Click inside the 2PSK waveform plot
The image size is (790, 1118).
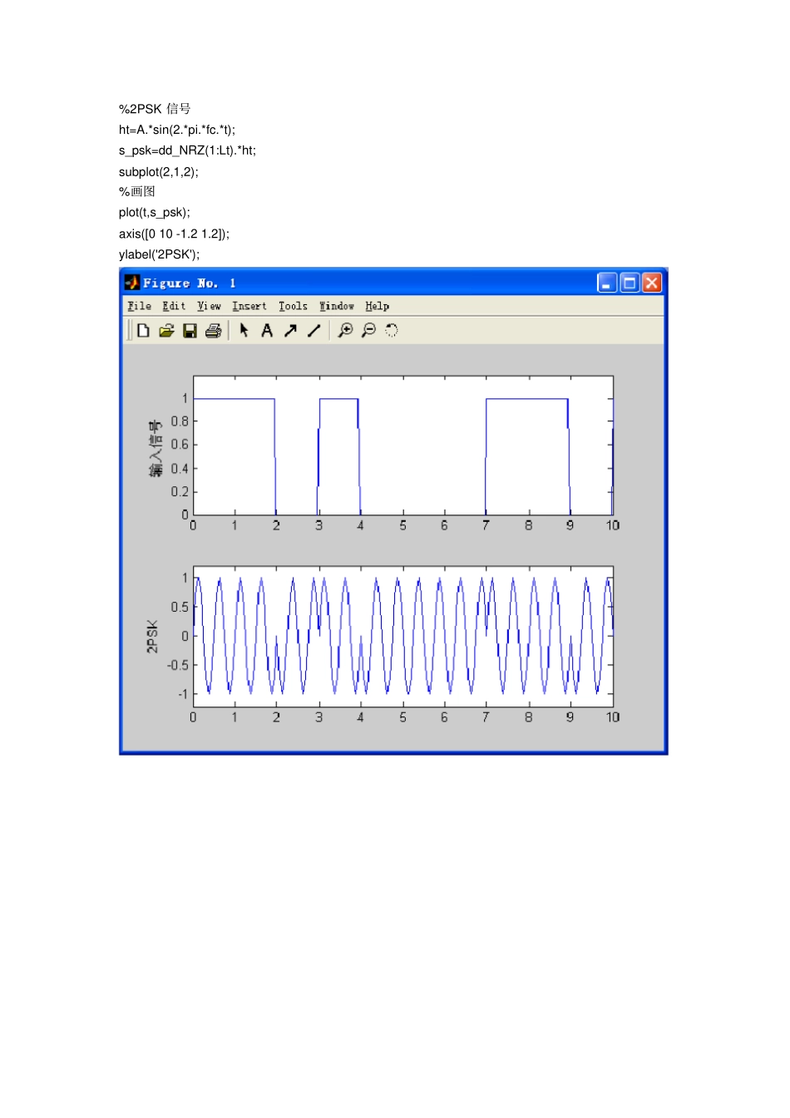[x=403, y=636]
